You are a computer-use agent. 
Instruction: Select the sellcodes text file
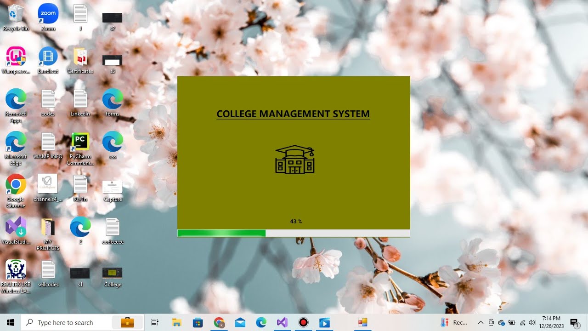tap(48, 274)
